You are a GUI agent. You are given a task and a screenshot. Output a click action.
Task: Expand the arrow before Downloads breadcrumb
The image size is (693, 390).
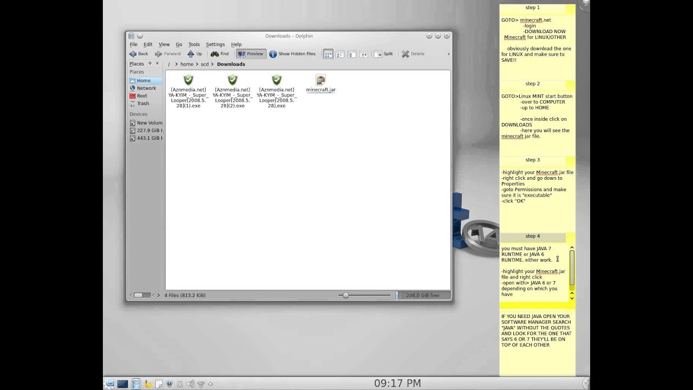point(212,64)
